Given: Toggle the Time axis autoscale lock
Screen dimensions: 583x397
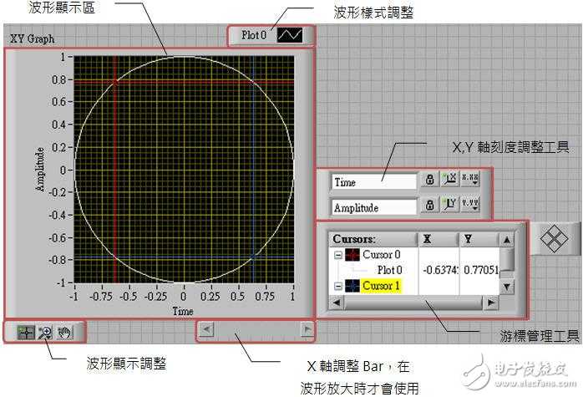Looking at the screenshot, I should 429,180.
